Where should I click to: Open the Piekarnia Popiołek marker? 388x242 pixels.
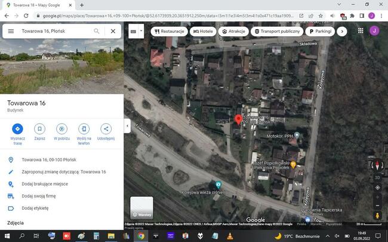[293, 165]
